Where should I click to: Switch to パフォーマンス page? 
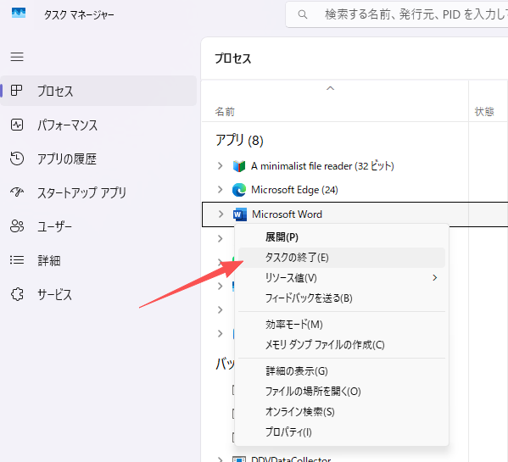click(98, 125)
